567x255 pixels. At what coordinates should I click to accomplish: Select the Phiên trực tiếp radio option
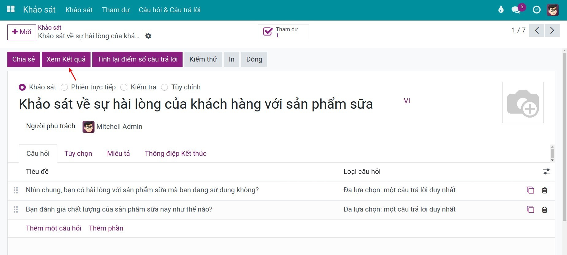coord(64,87)
